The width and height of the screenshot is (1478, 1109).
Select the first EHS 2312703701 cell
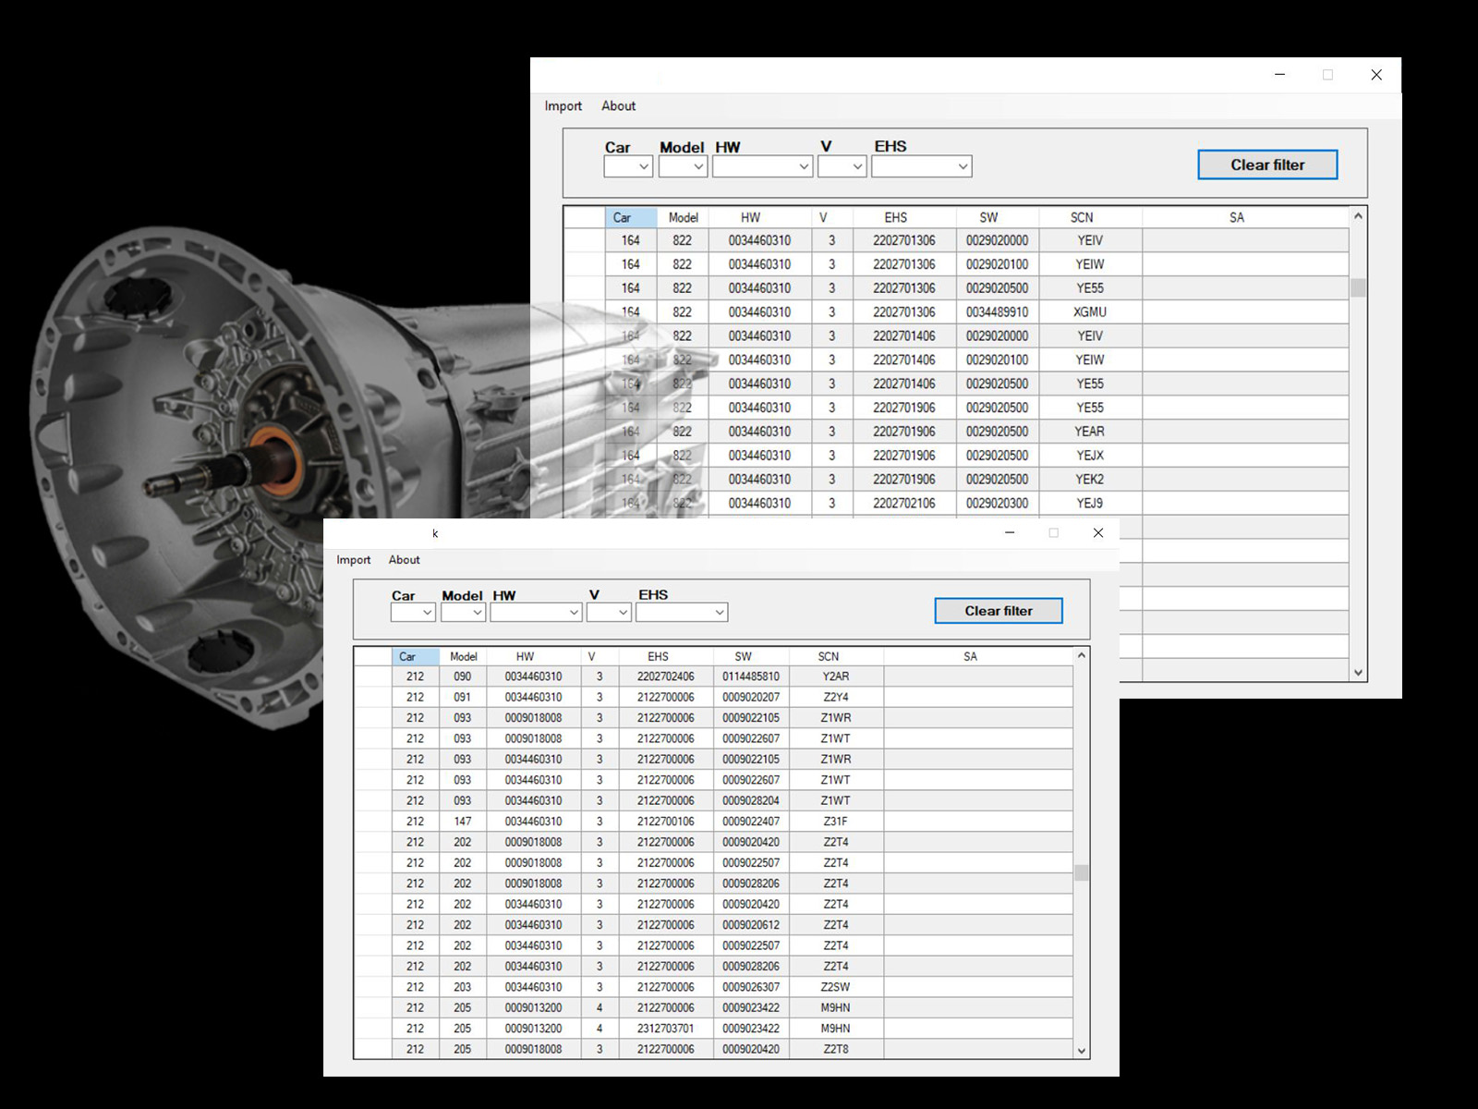[665, 1029]
